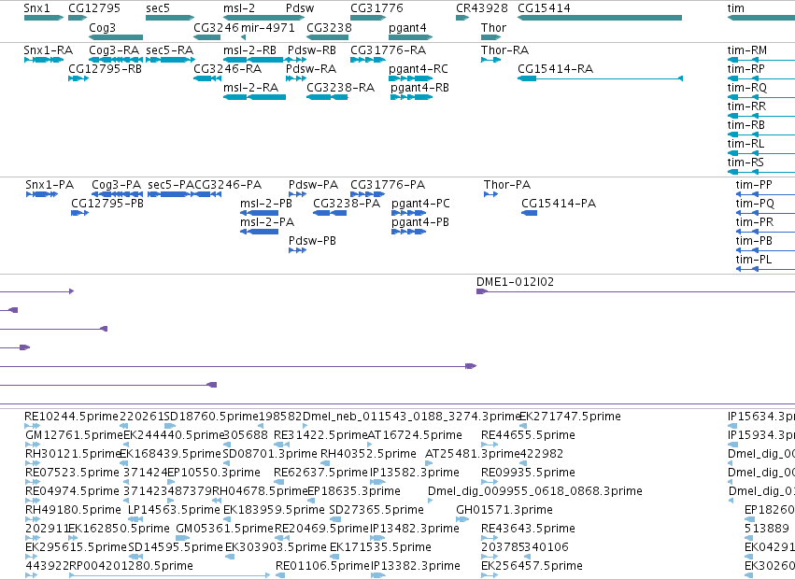The height and width of the screenshot is (580, 795).
Task: Select the Snx1-RA transcript label
Action: coord(49,50)
